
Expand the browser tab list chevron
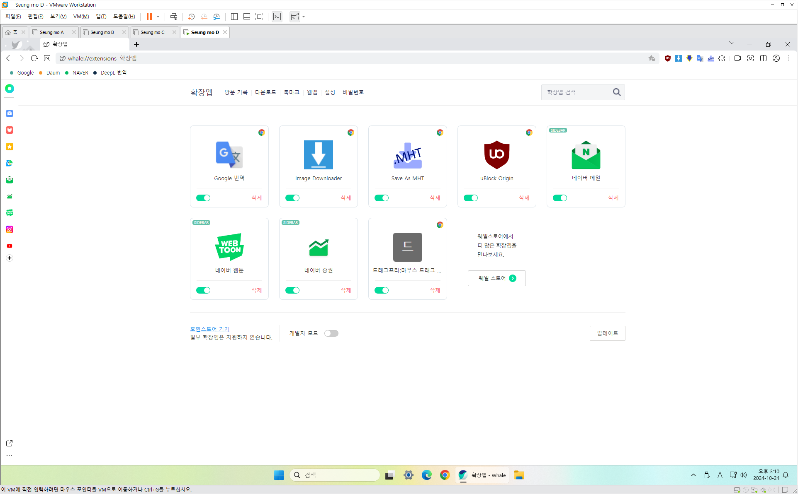click(732, 43)
